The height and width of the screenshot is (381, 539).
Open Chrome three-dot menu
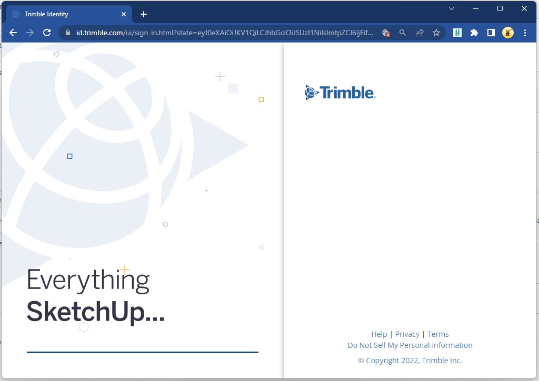(x=525, y=33)
